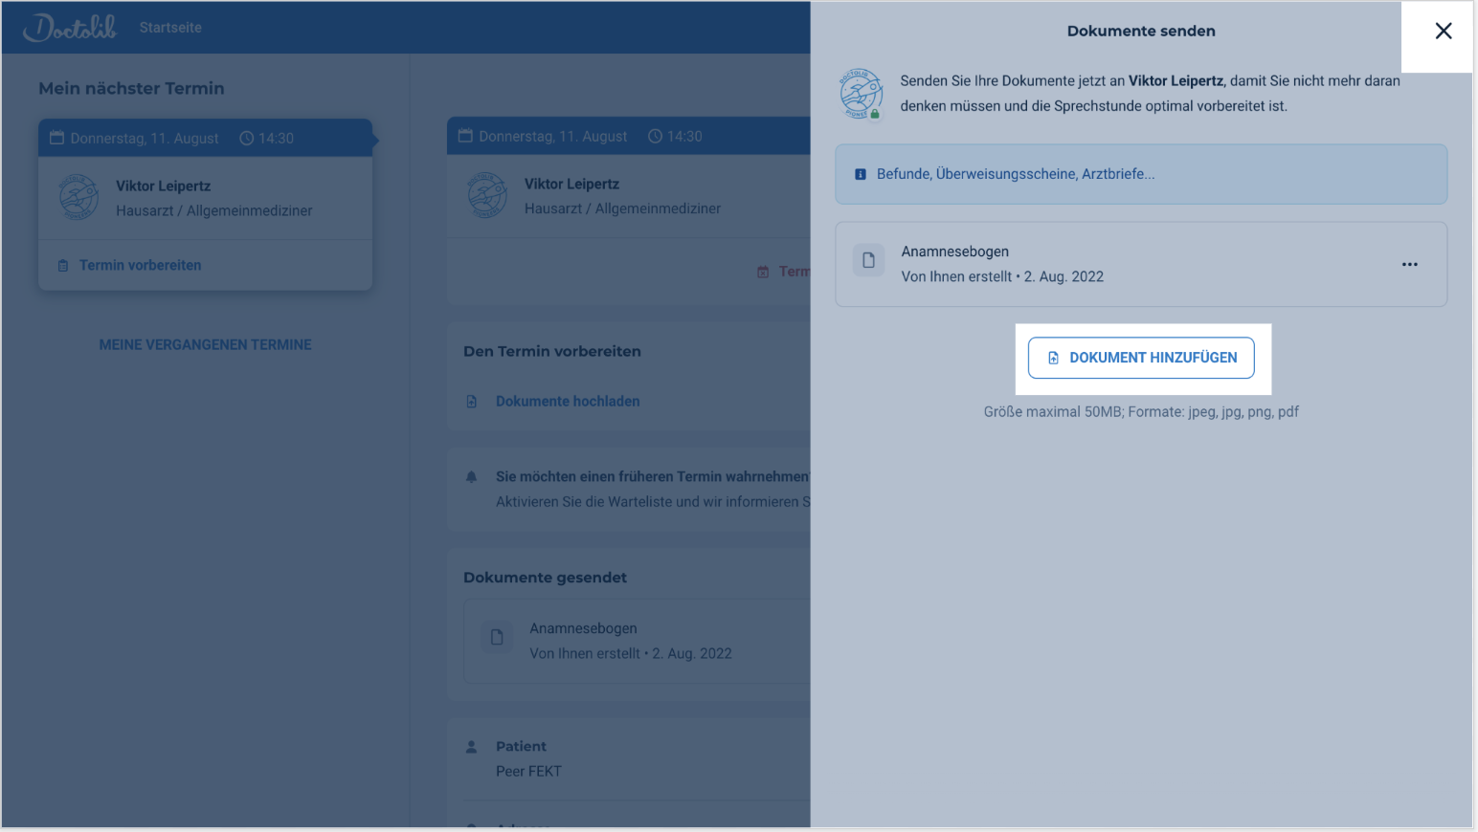Open the Anamnesebogen three-dots options menu
The height and width of the screenshot is (832, 1478).
pos(1409,265)
